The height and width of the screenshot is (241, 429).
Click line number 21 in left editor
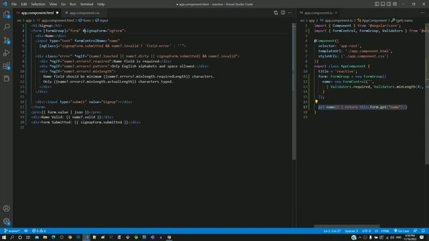tap(22, 127)
